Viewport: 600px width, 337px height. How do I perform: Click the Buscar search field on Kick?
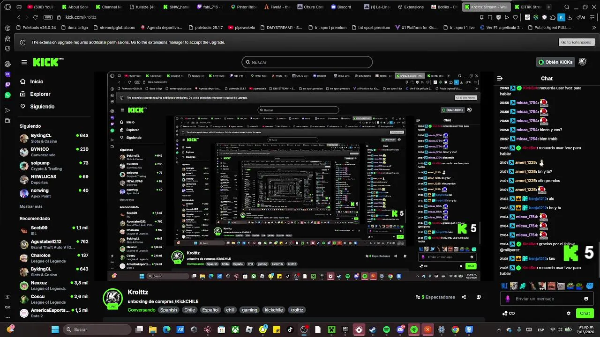[x=307, y=62]
